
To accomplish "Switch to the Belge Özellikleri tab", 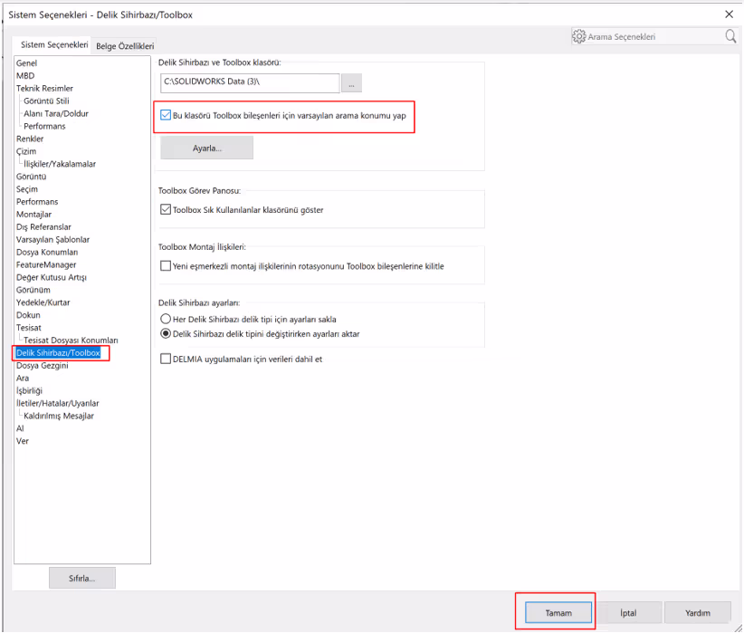I will [125, 46].
